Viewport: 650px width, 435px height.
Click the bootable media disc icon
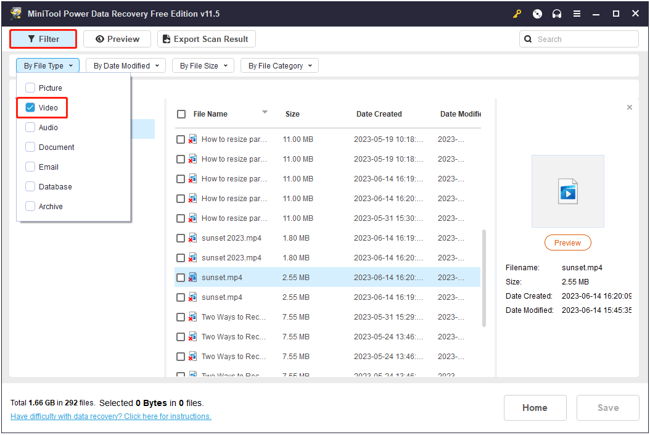537,14
